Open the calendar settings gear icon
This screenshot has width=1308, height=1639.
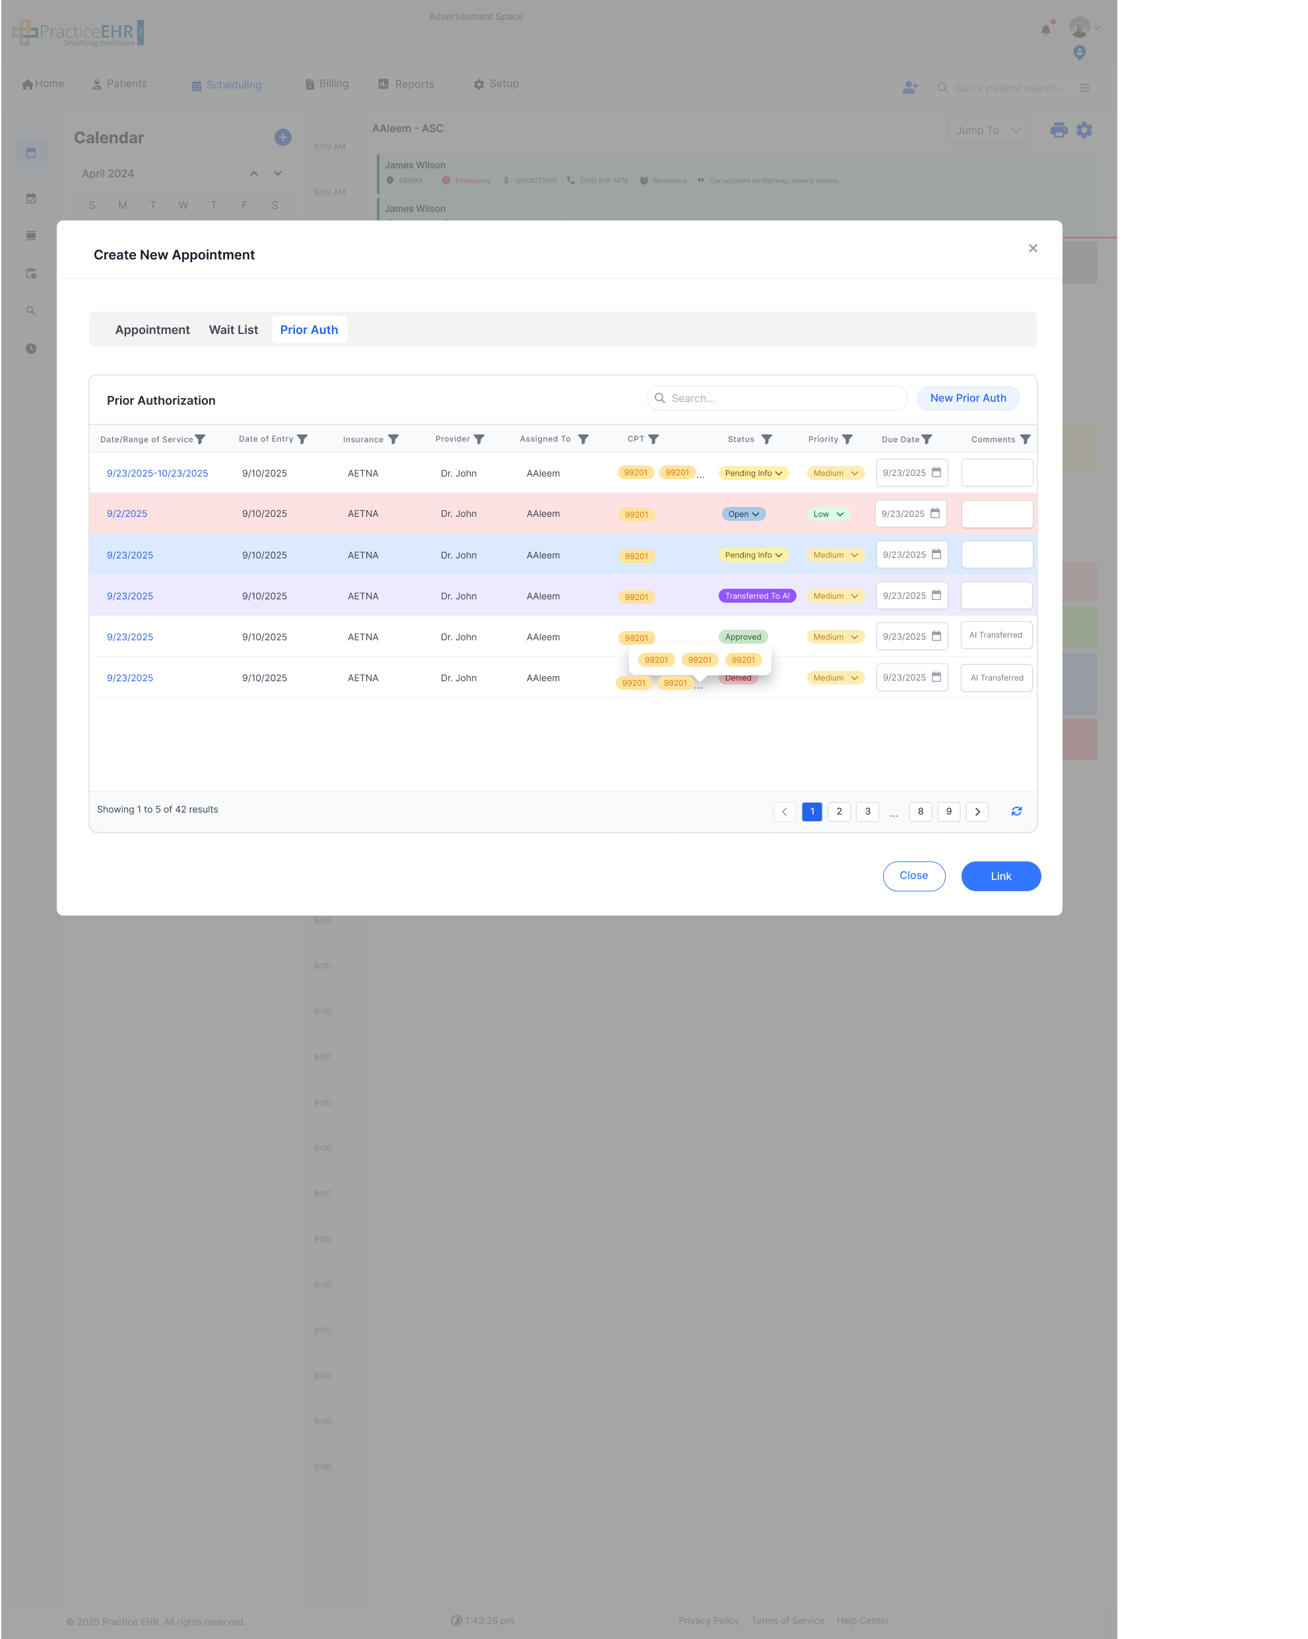1084,130
